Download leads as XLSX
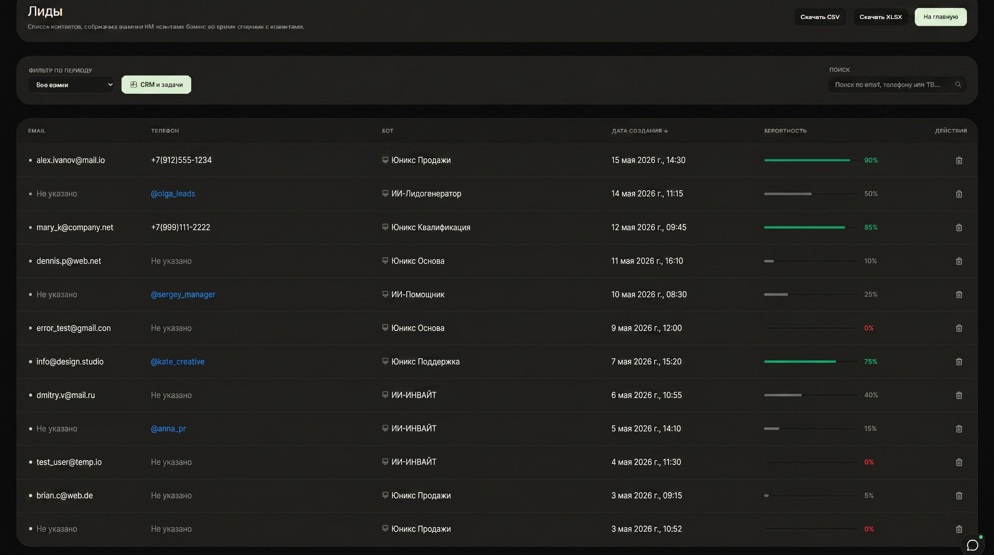Viewport: 994px width, 555px height. tap(880, 17)
